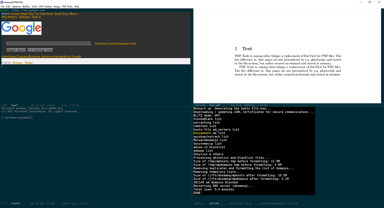Click the 'Disconnect.me list' line in log image
Image resolution: width=384 pixels, height=208 pixels.
[x=209, y=133]
